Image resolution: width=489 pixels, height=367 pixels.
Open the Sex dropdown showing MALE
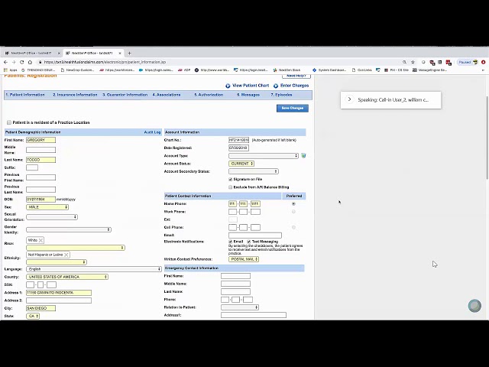(x=47, y=207)
